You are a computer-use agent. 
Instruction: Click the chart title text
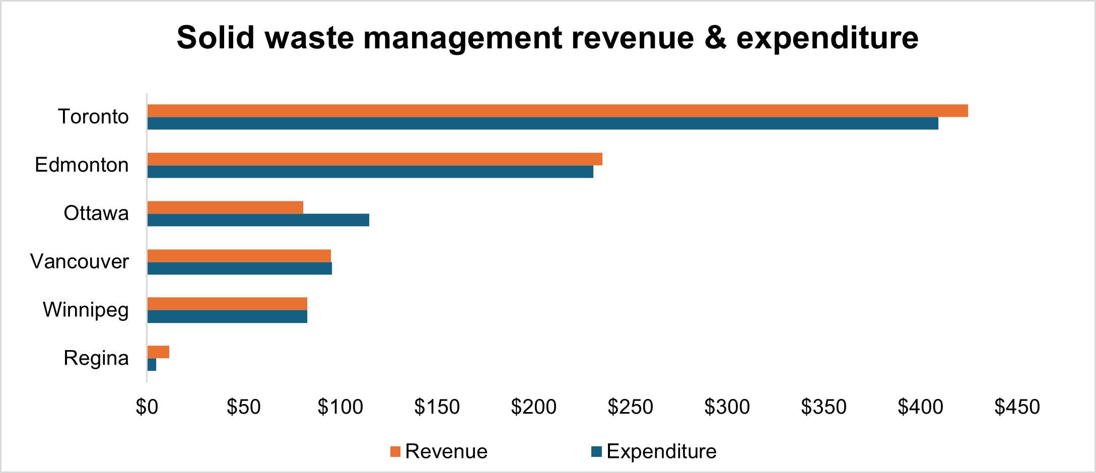pos(547,38)
